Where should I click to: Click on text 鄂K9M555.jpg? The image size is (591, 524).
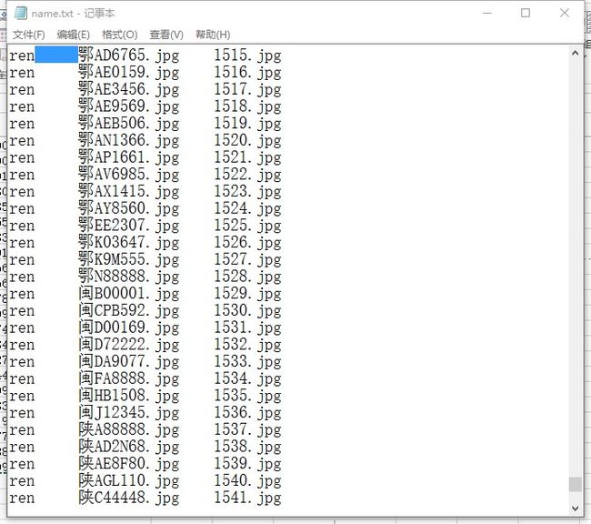[x=129, y=259]
